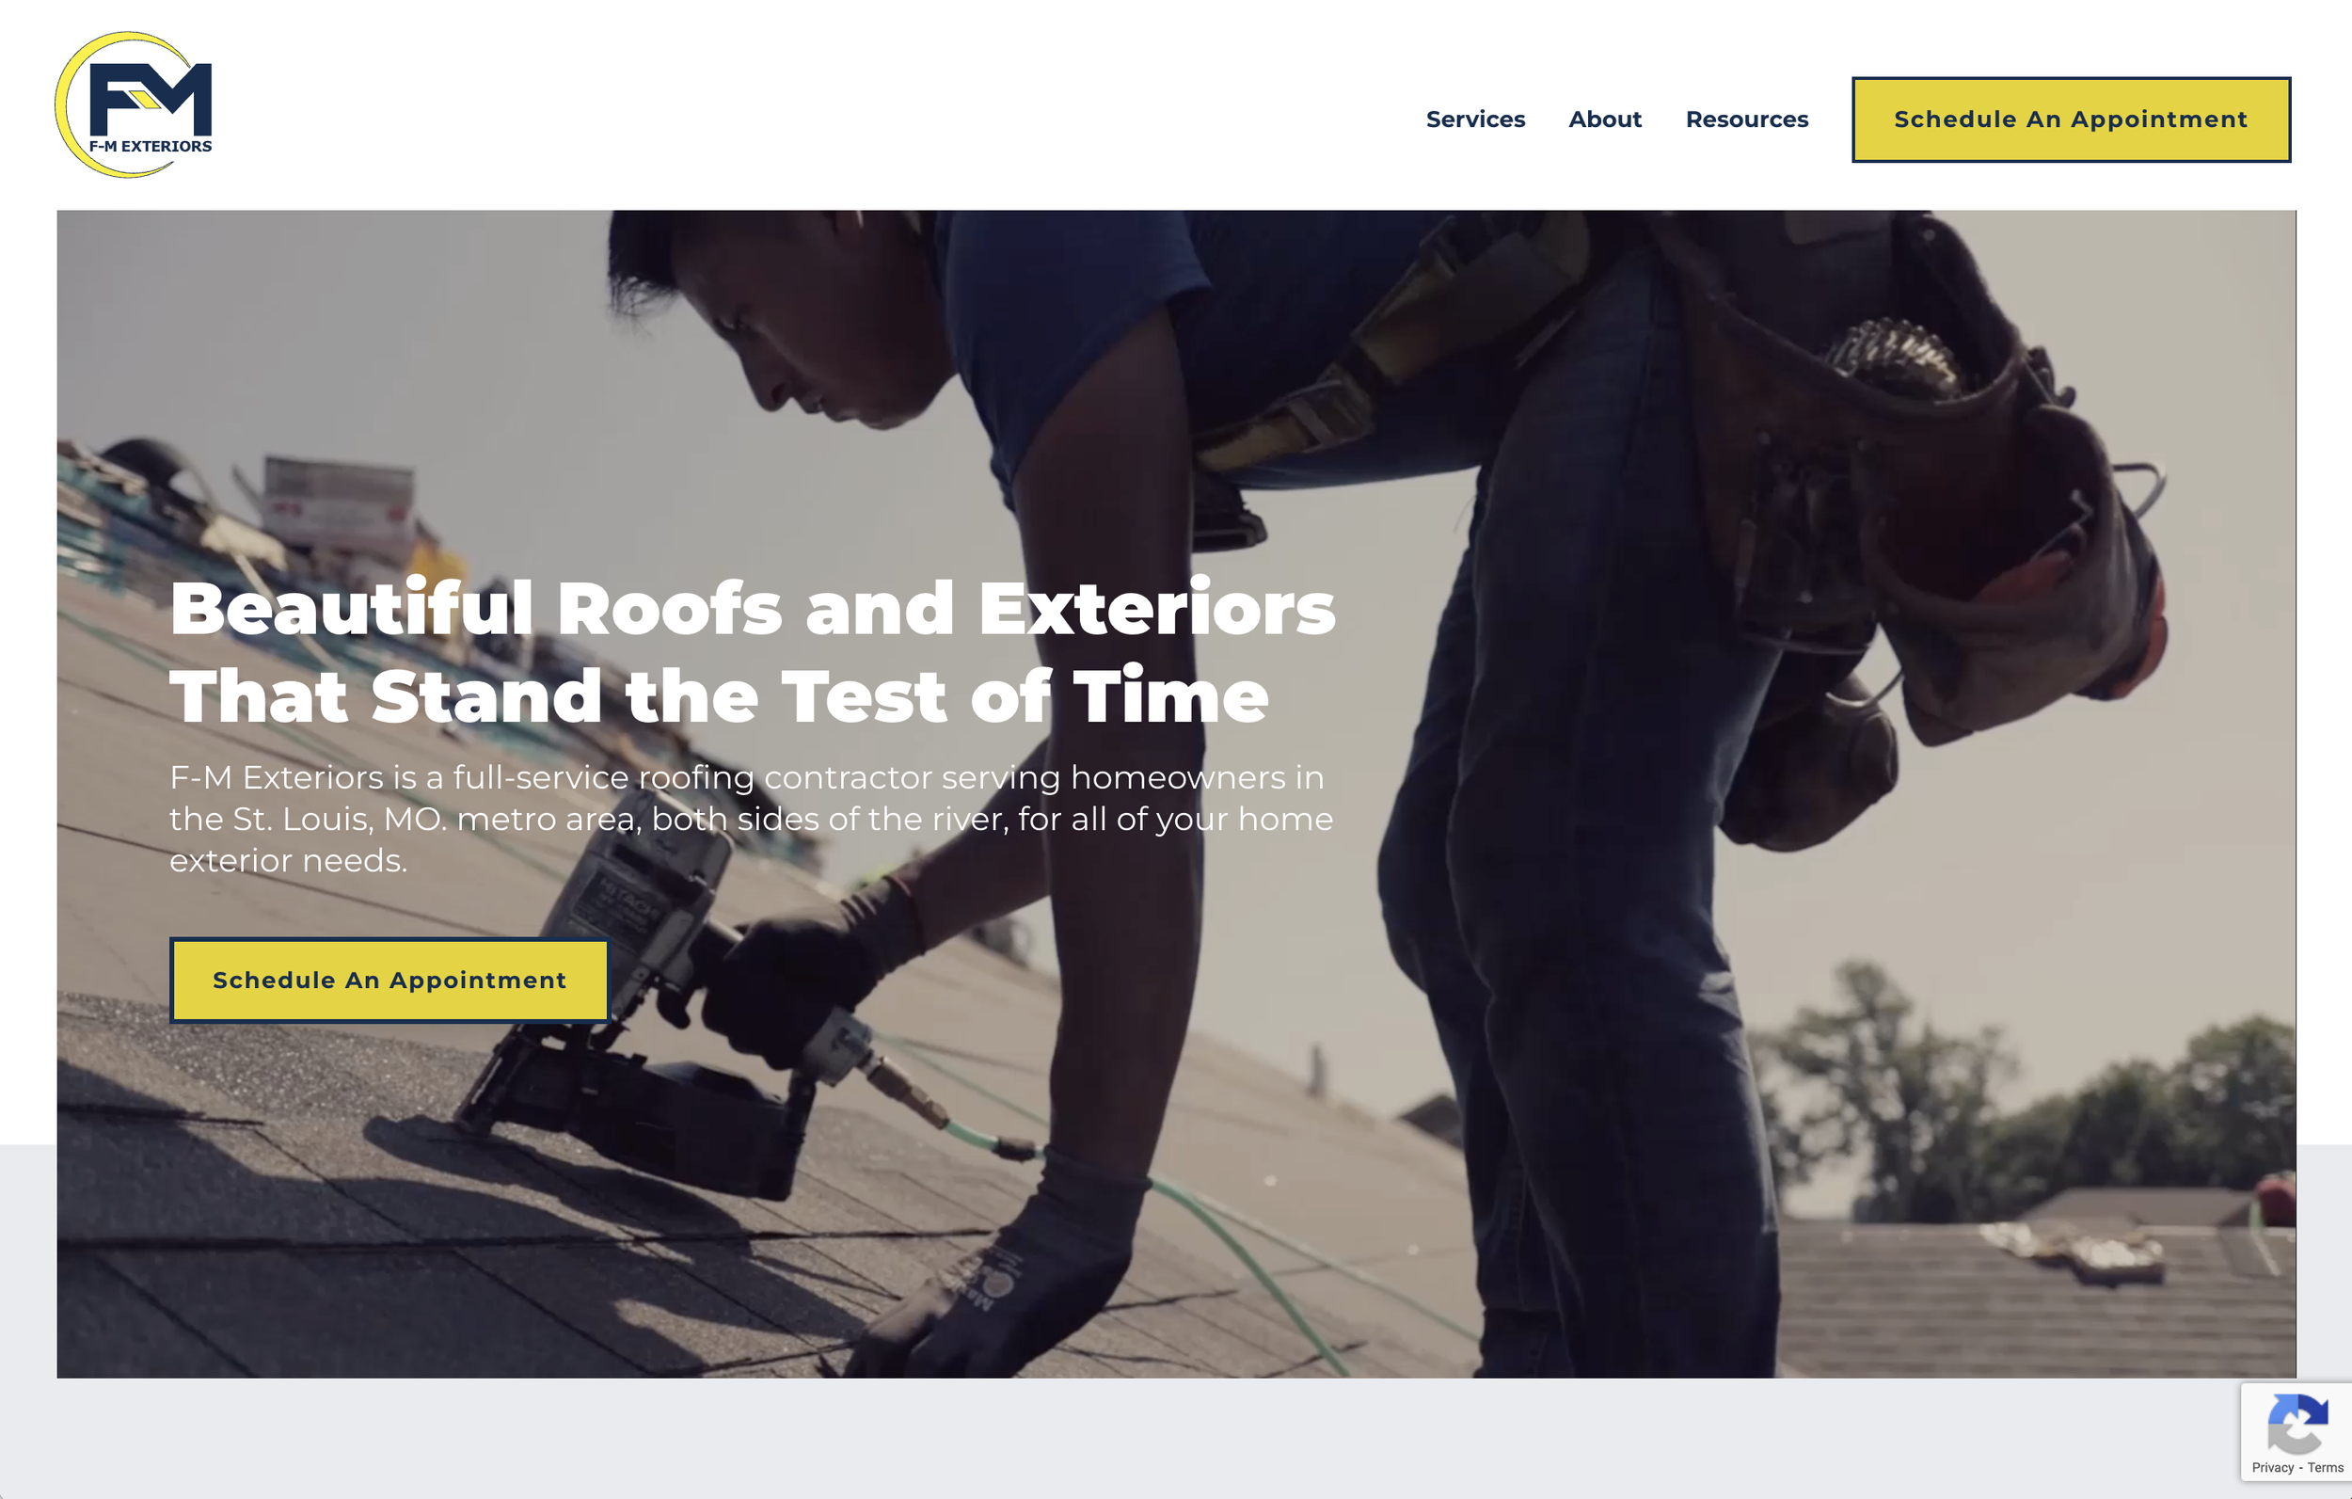Click the 'F-M EXTERIORS' text under logo
This screenshot has height=1499, width=2352.
tap(151, 147)
